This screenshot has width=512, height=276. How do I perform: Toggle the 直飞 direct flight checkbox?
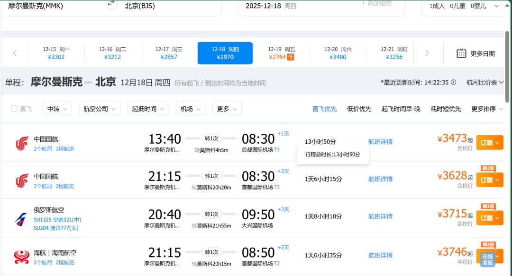(14, 108)
